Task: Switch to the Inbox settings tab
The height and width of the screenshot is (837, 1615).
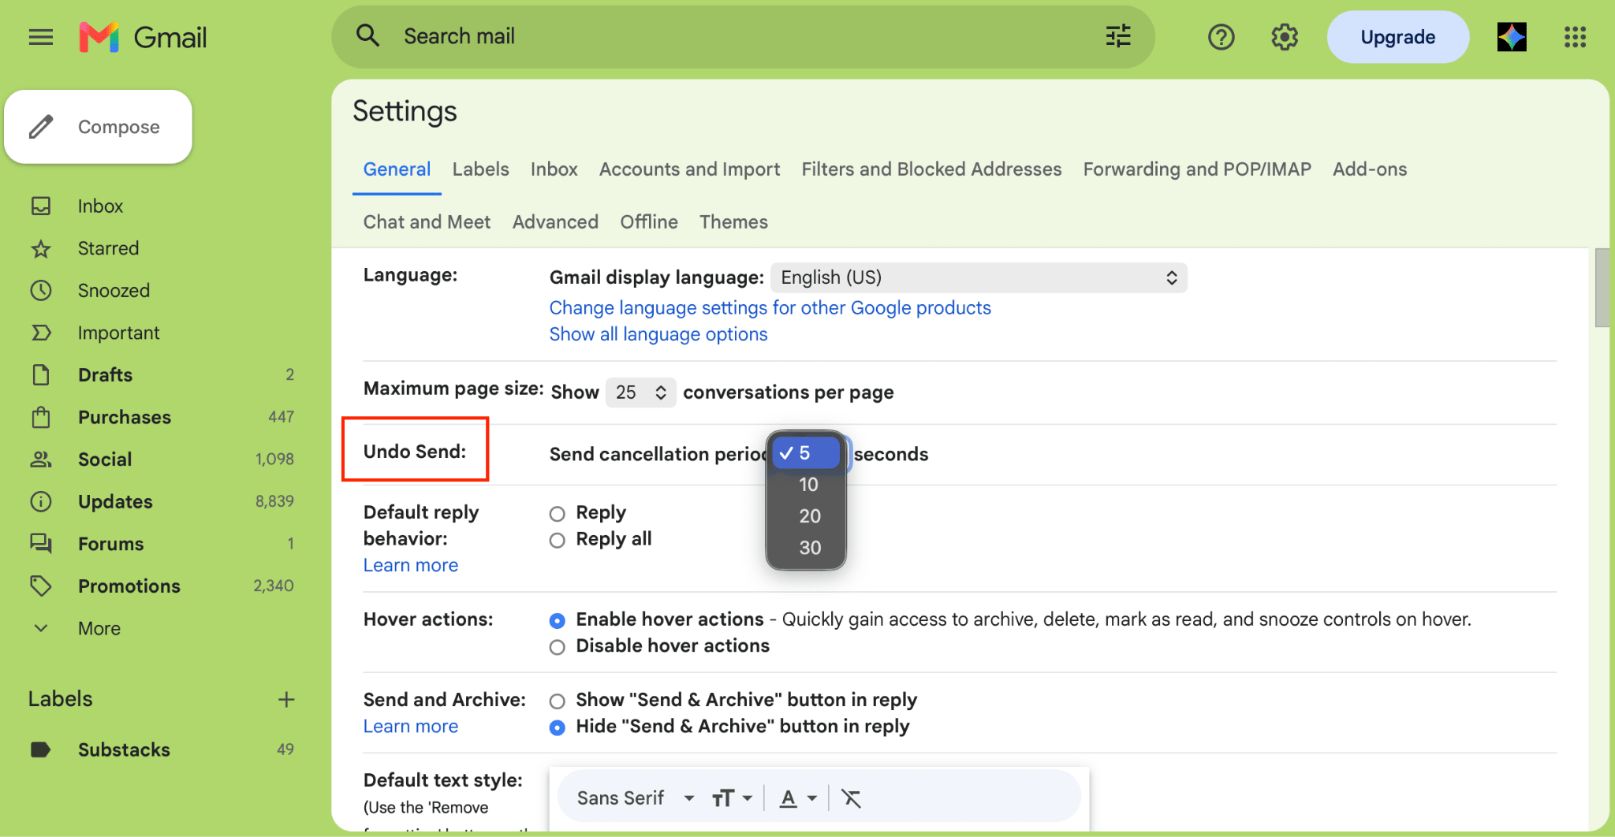Action: point(554,169)
